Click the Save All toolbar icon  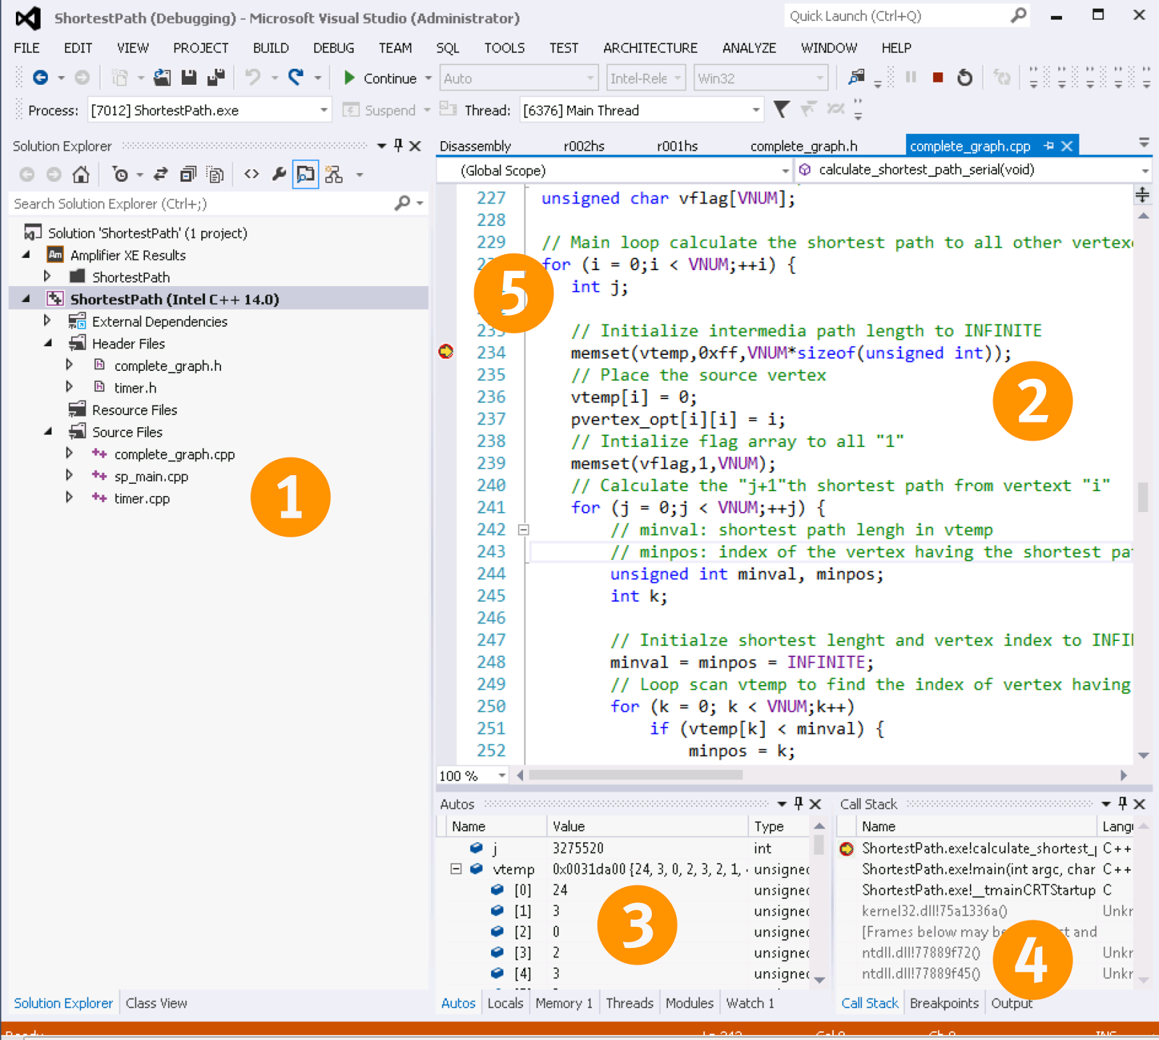pyautogui.click(x=216, y=77)
